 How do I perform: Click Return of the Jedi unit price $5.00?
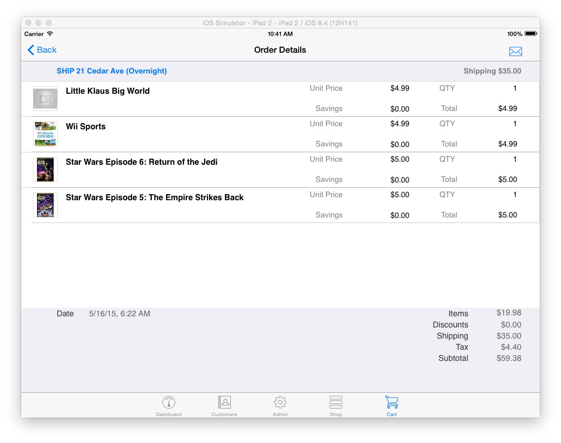(x=399, y=159)
